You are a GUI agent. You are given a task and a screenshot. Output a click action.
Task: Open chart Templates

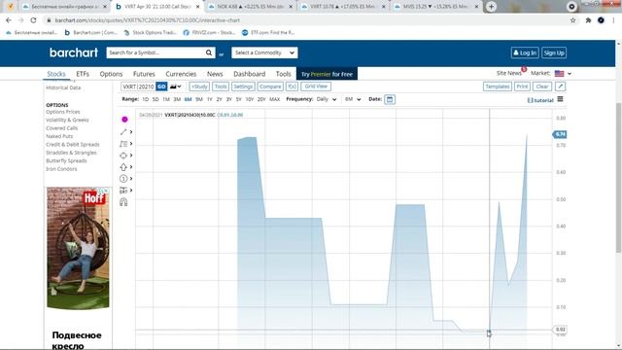click(498, 87)
